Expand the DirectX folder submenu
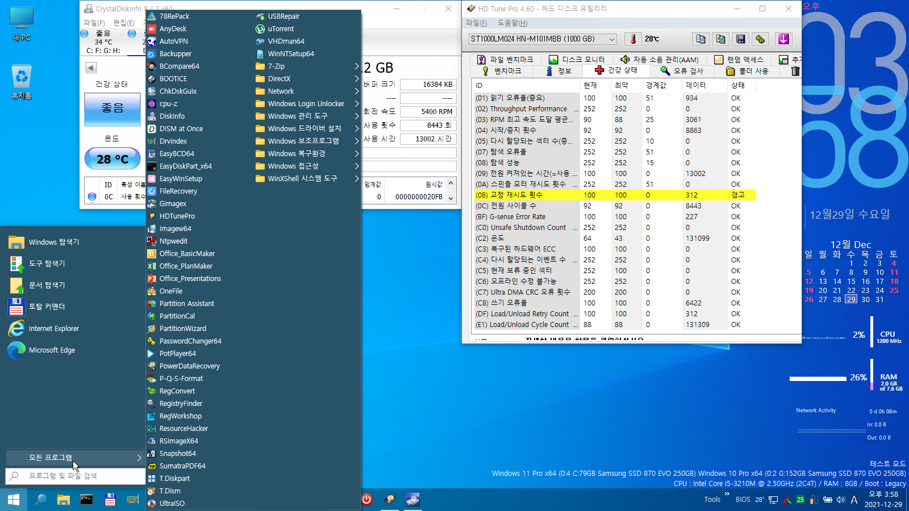This screenshot has height=511, width=909. click(307, 79)
